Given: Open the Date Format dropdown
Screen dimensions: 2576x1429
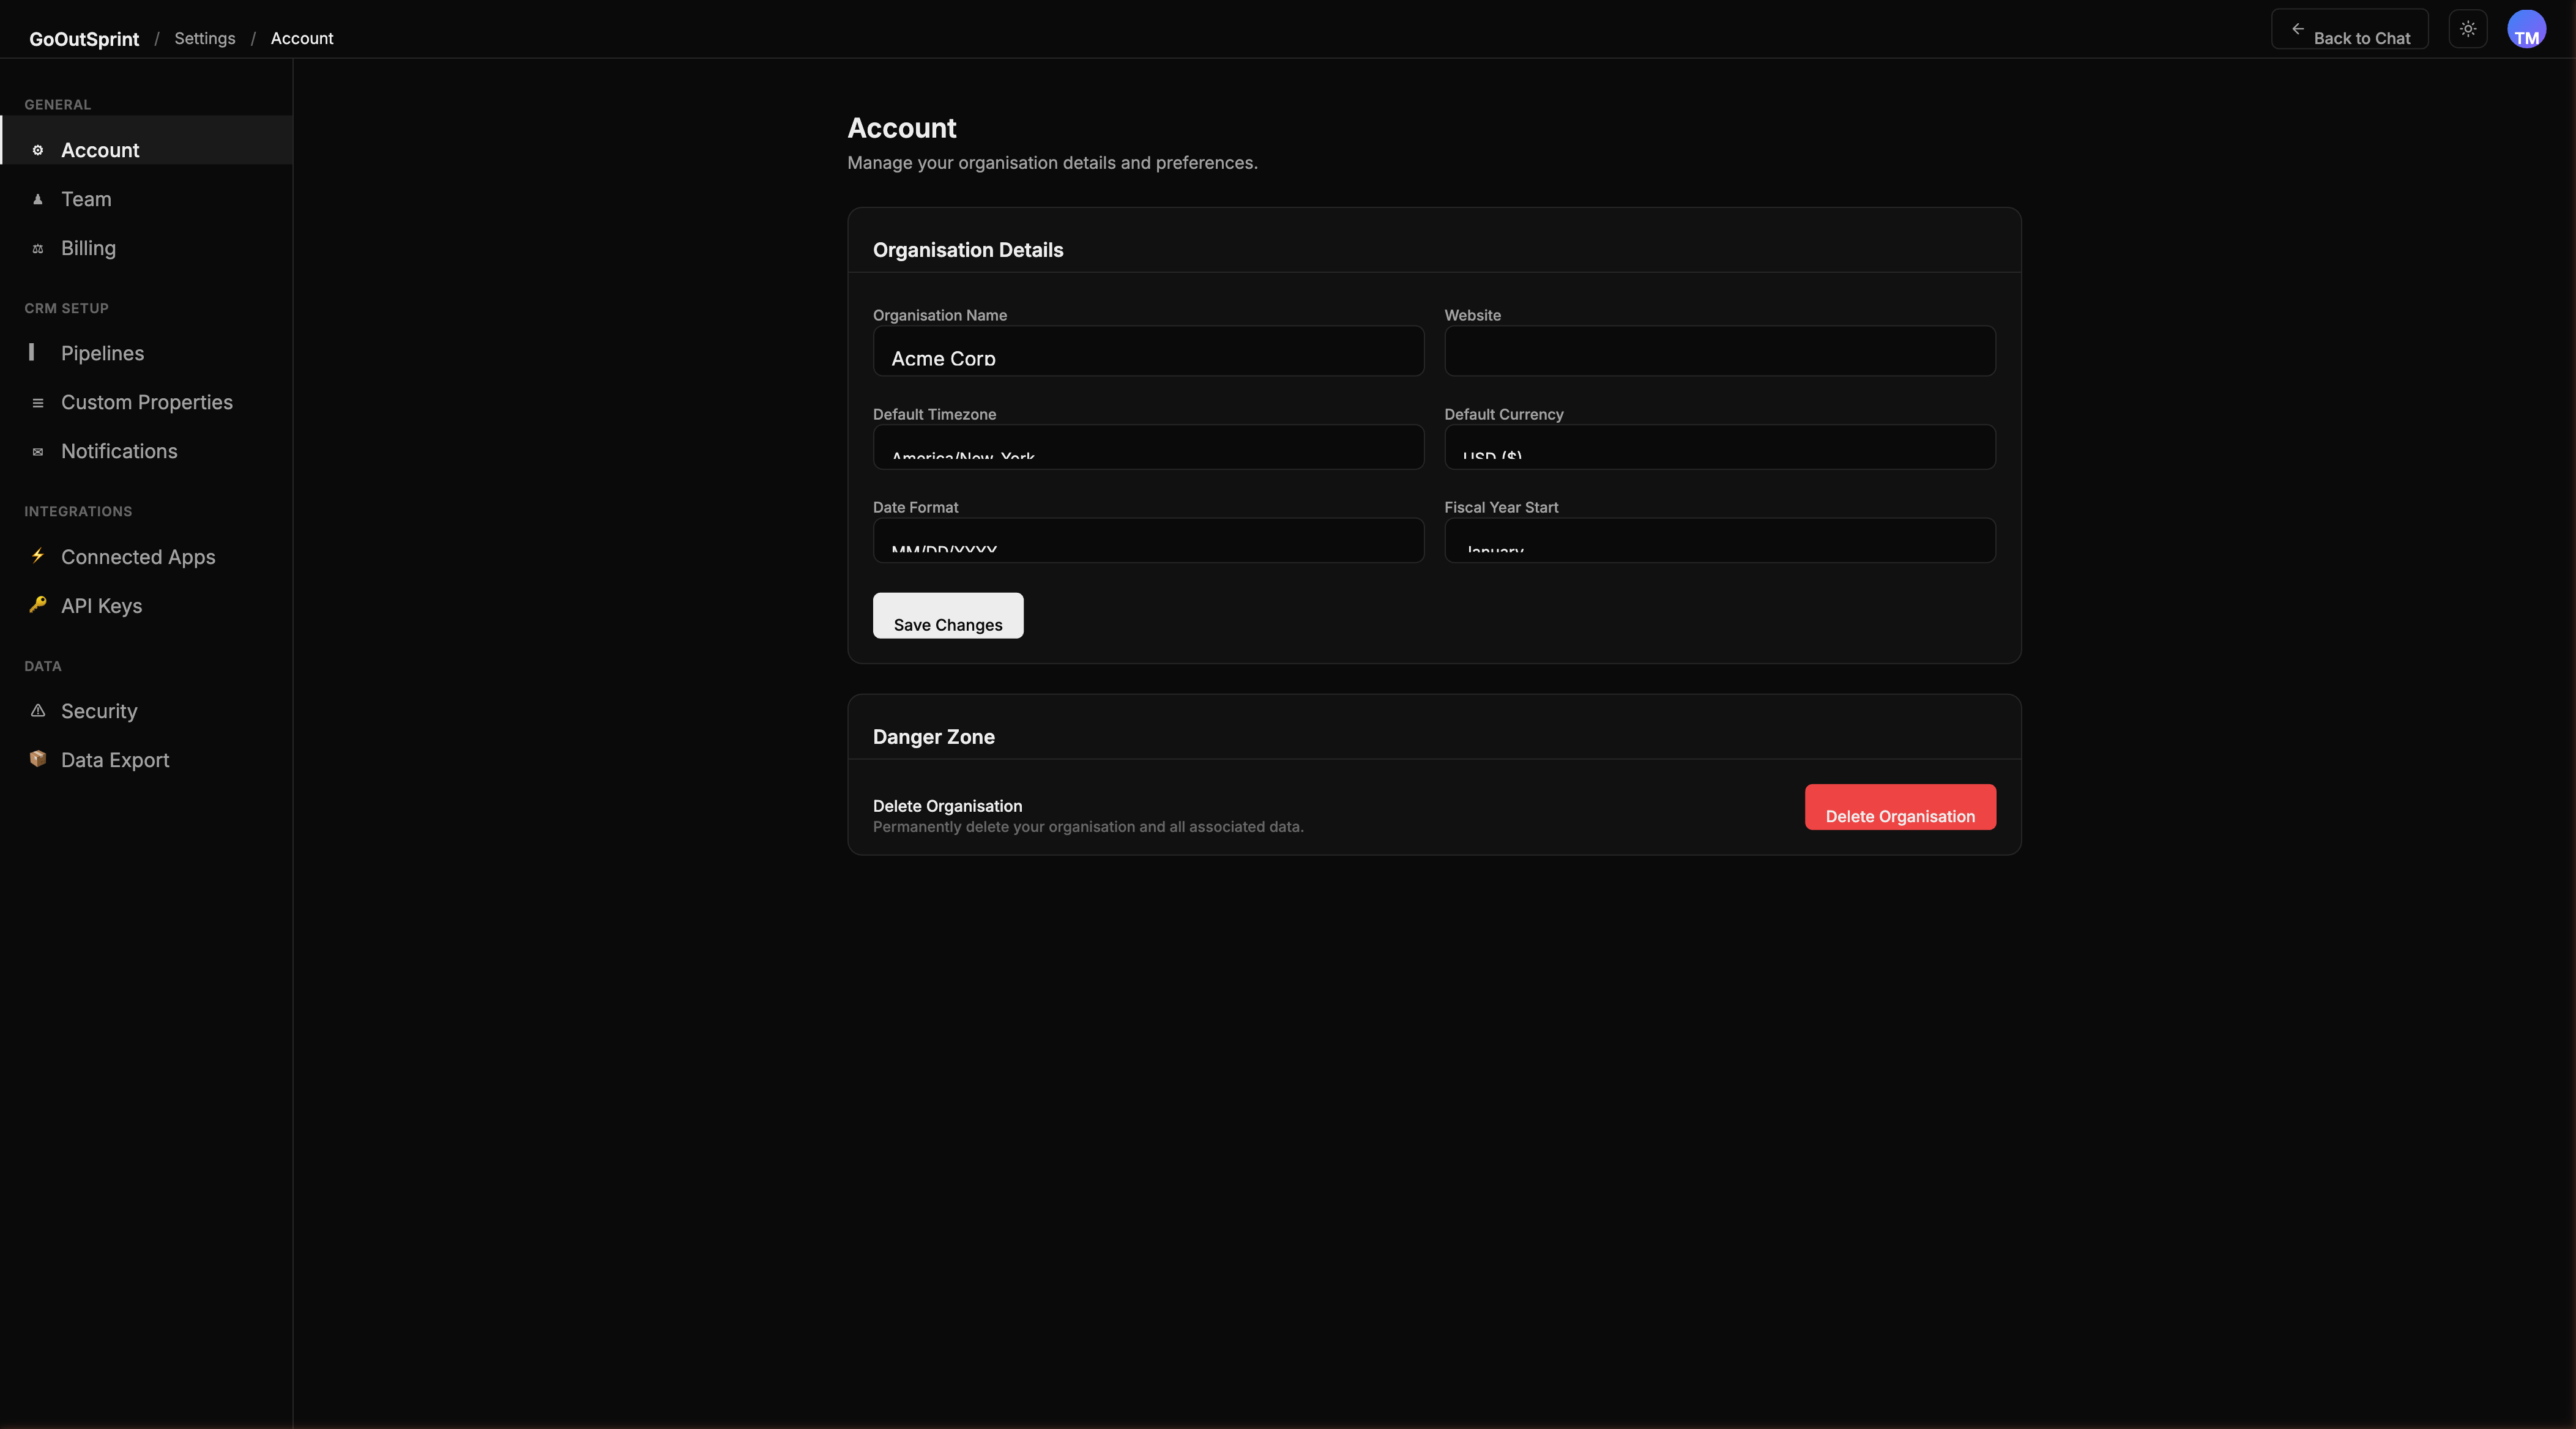Looking at the screenshot, I should pos(1147,540).
